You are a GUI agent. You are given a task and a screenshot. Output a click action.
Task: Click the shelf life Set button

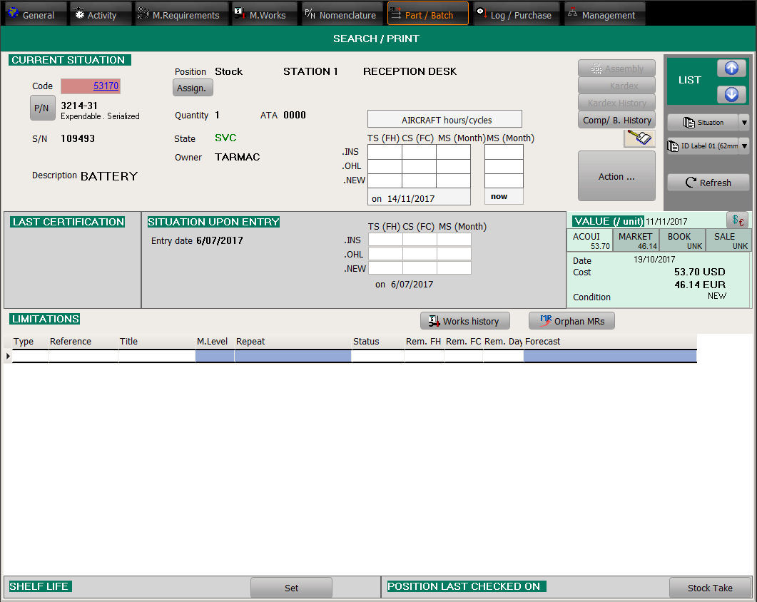pyautogui.click(x=291, y=588)
